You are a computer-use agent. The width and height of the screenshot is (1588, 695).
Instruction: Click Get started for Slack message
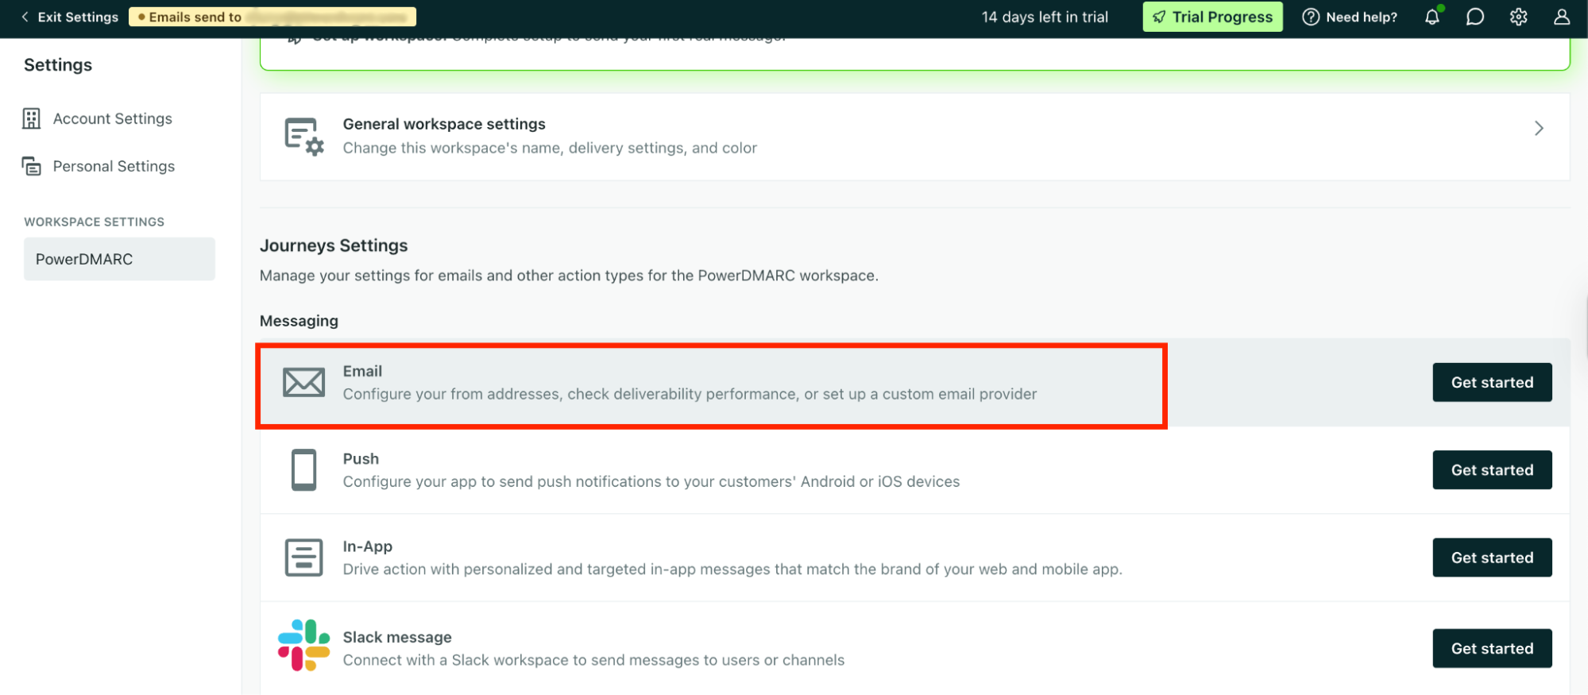[1491, 648]
